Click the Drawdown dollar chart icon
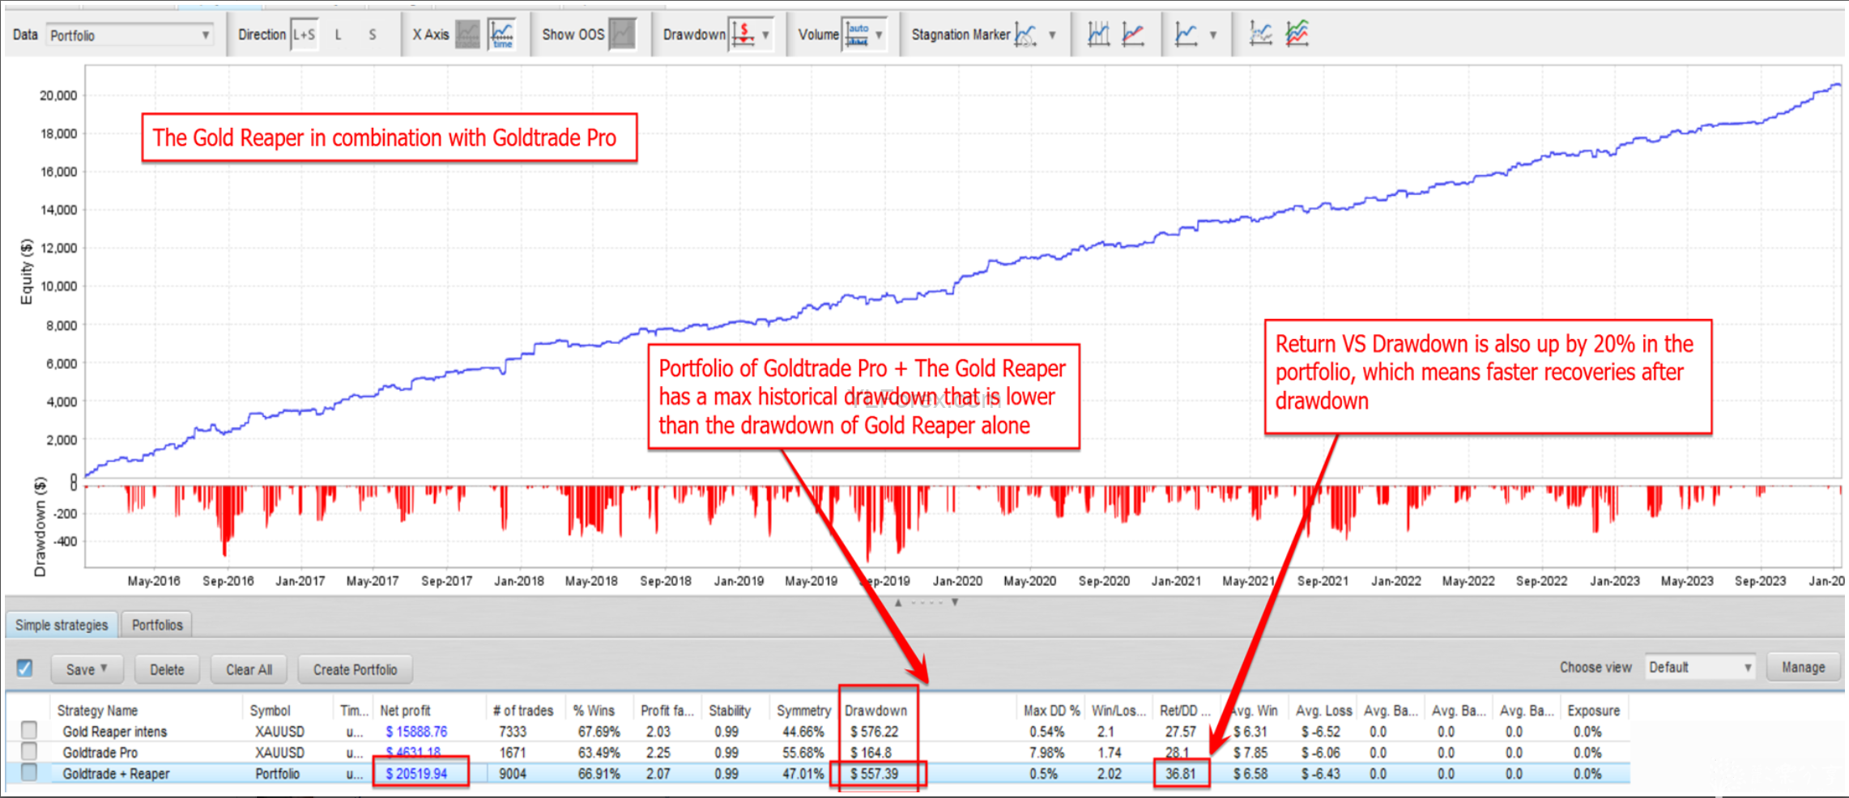1849x798 pixels. click(743, 35)
